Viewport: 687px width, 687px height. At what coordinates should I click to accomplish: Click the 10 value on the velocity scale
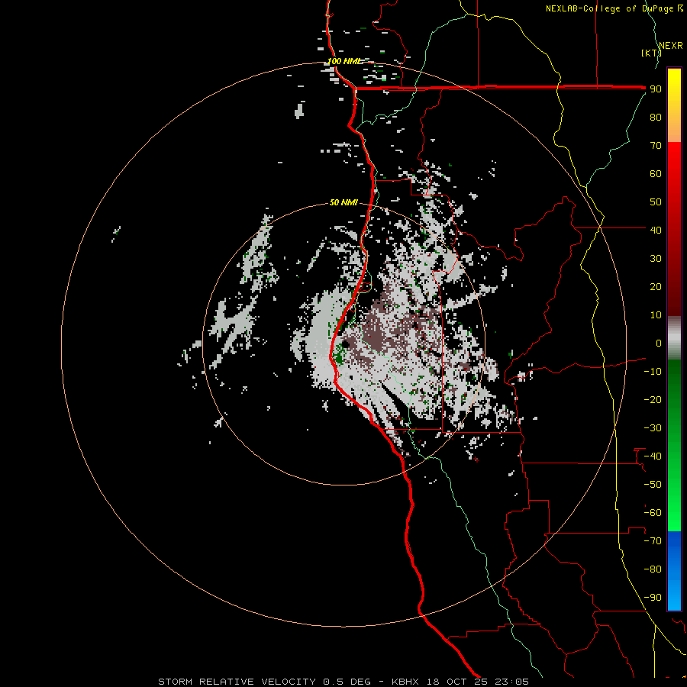coord(656,315)
